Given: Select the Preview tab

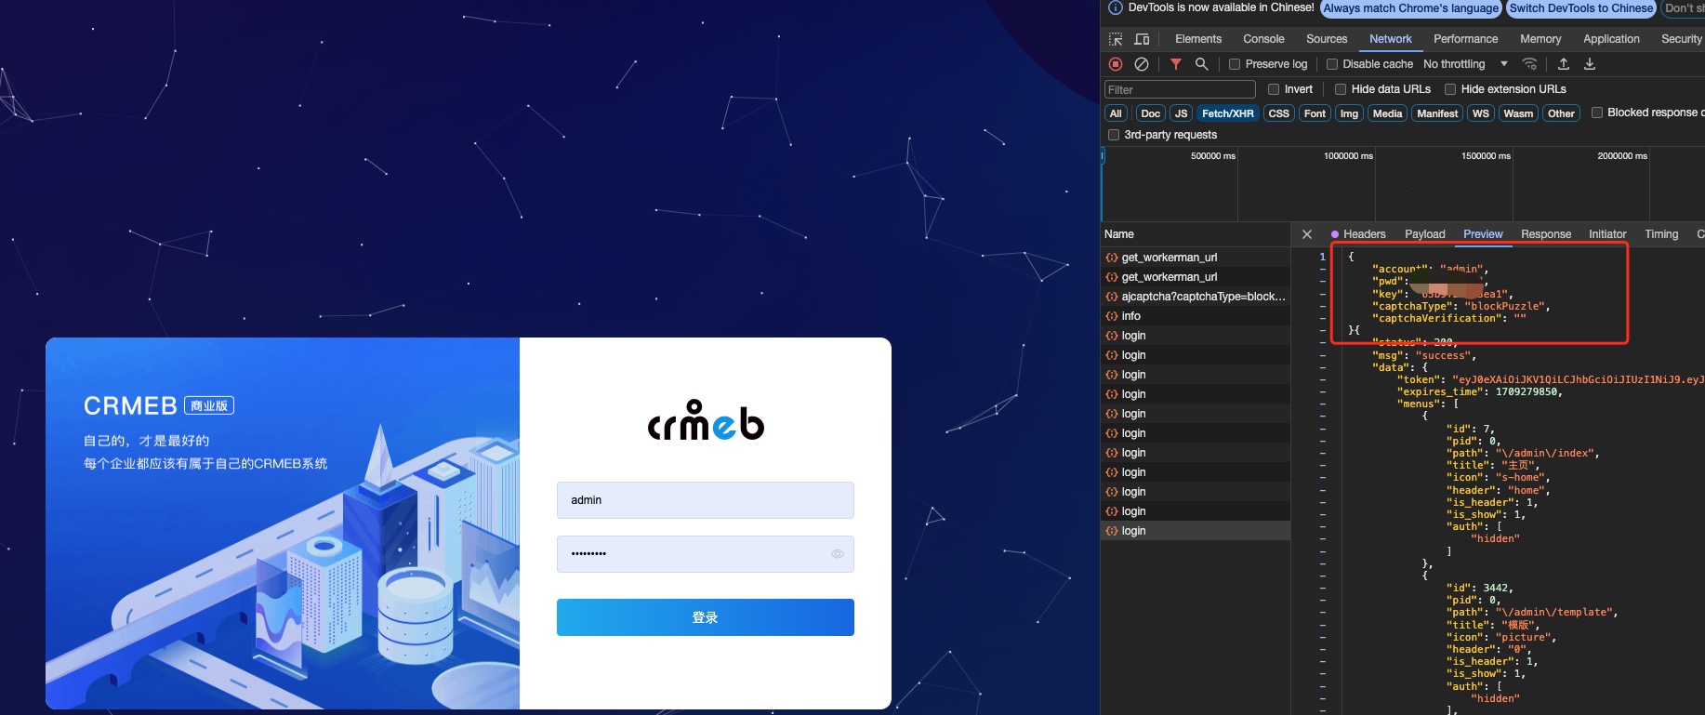Looking at the screenshot, I should tap(1483, 234).
